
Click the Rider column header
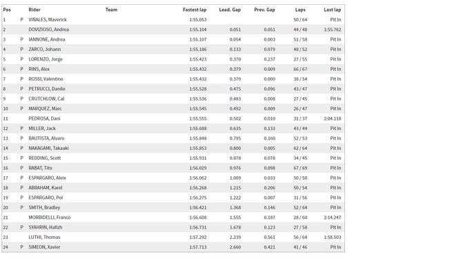click(35, 10)
